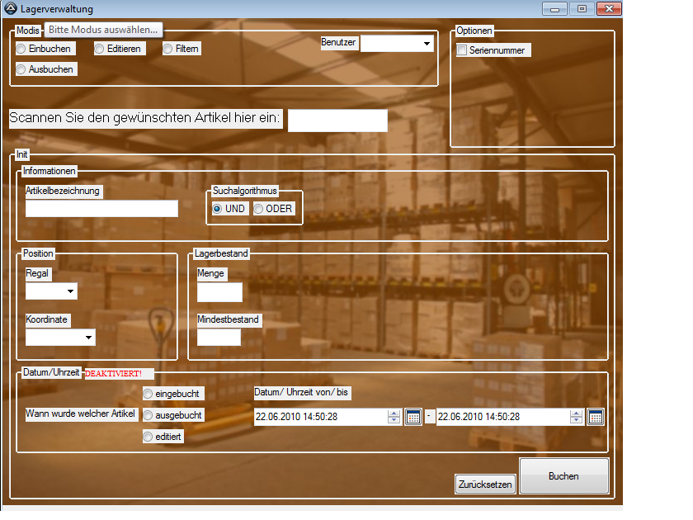Image resolution: width=693 pixels, height=520 pixels.
Task: Switch mode to Filtern
Action: coord(168,49)
